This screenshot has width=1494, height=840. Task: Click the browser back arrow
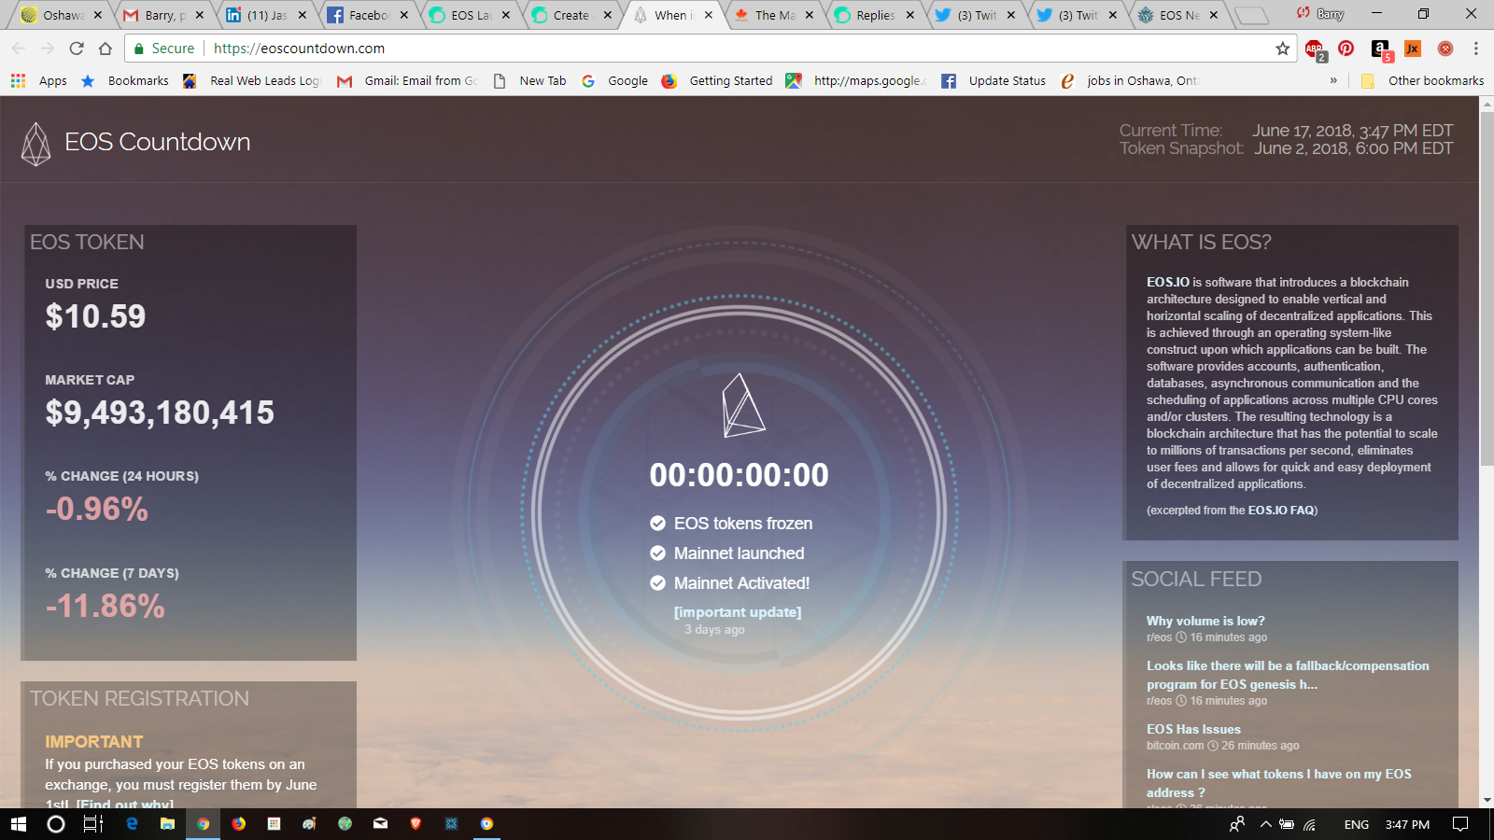point(19,49)
